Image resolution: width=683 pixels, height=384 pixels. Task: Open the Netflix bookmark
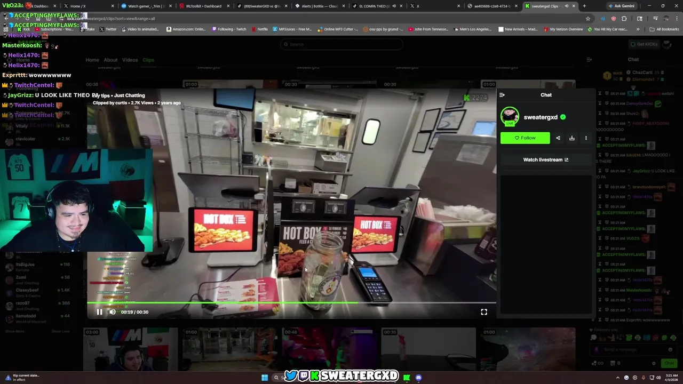coord(259,29)
